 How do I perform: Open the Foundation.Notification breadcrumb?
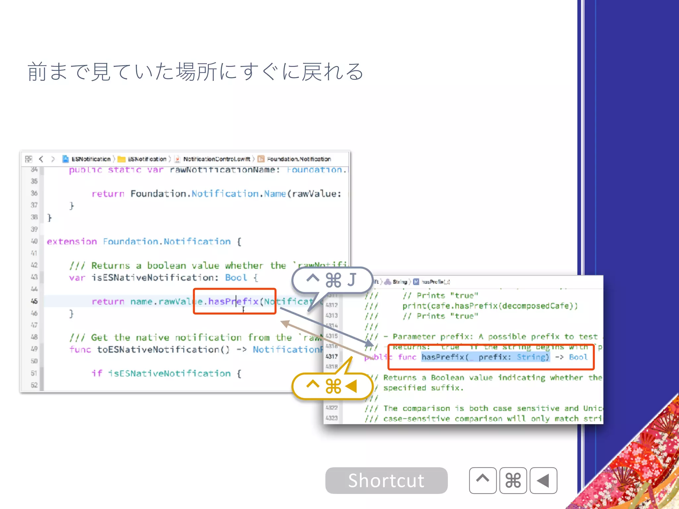(x=294, y=159)
